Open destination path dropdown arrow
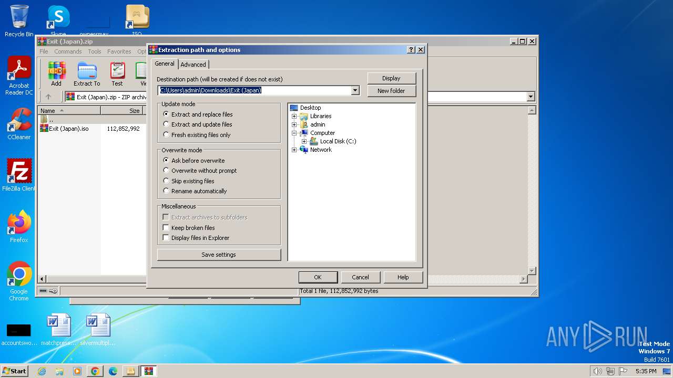Image resolution: width=673 pixels, height=378 pixels. 355,90
